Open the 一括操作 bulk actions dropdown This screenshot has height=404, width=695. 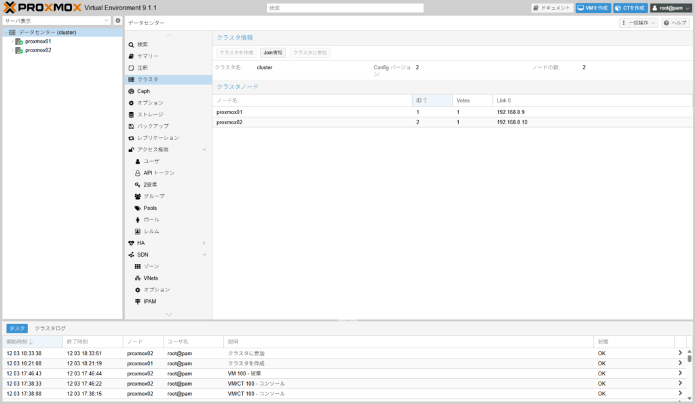click(639, 23)
